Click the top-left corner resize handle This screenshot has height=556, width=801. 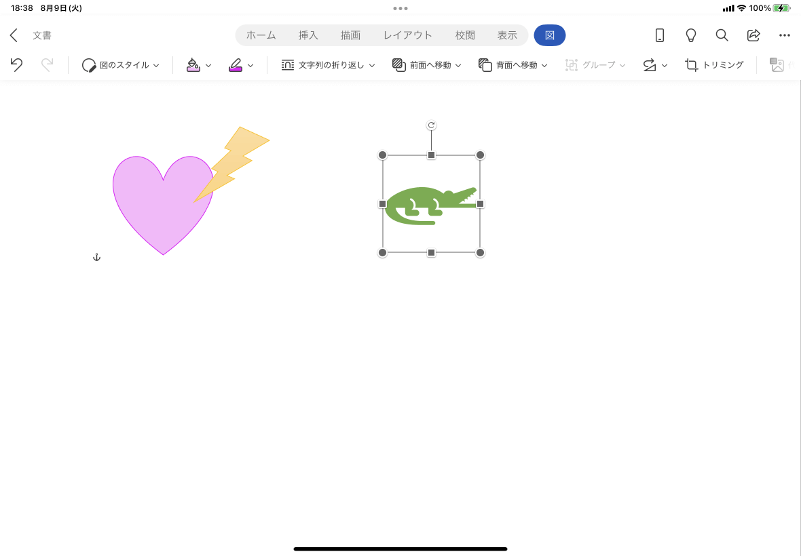[382, 155]
